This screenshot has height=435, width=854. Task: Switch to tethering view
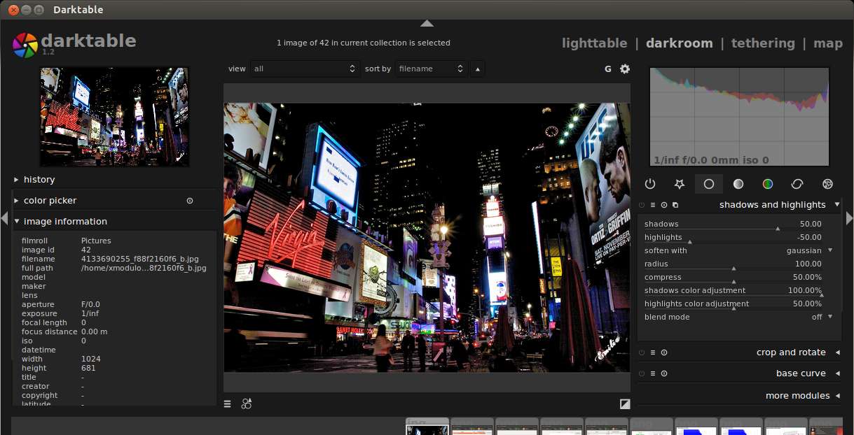763,43
